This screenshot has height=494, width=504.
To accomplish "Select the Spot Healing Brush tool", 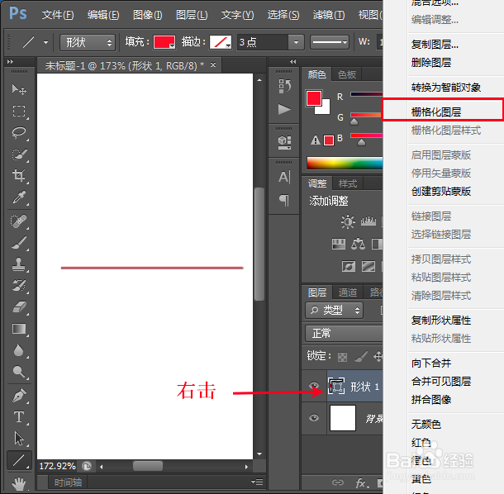I will click(x=19, y=221).
